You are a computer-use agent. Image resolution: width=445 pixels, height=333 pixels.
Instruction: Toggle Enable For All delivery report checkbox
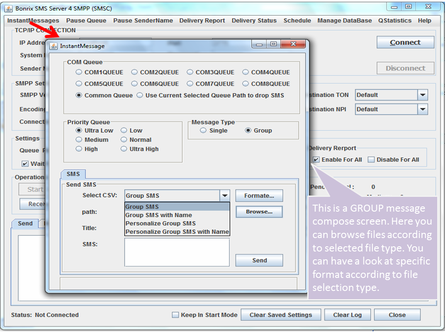point(316,160)
